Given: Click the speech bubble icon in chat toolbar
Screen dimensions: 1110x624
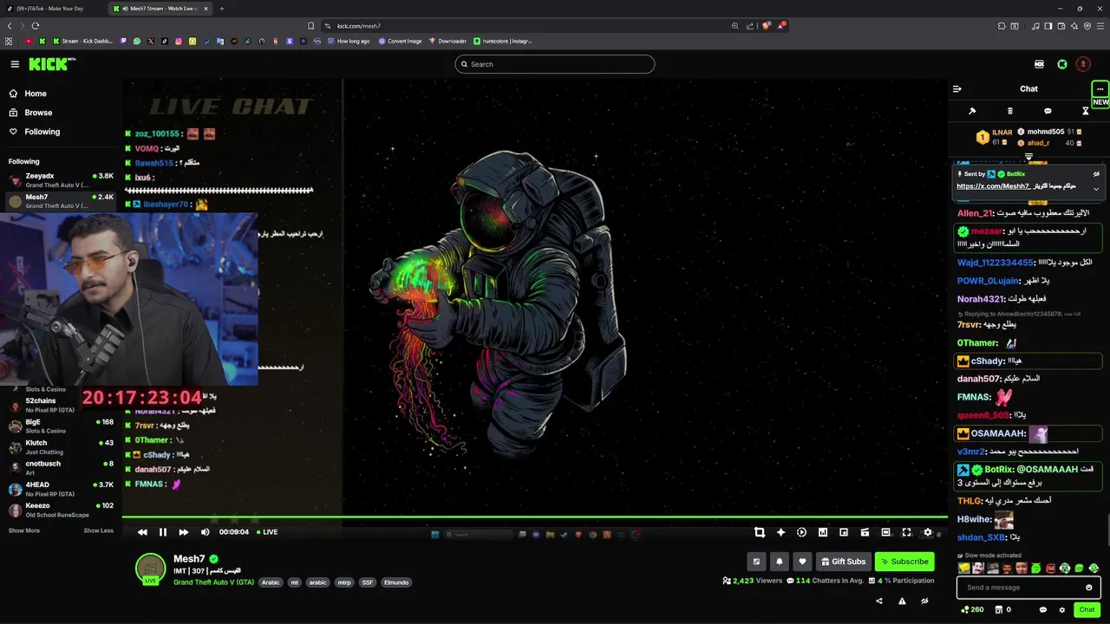Looking at the screenshot, I should pos(1048,111).
